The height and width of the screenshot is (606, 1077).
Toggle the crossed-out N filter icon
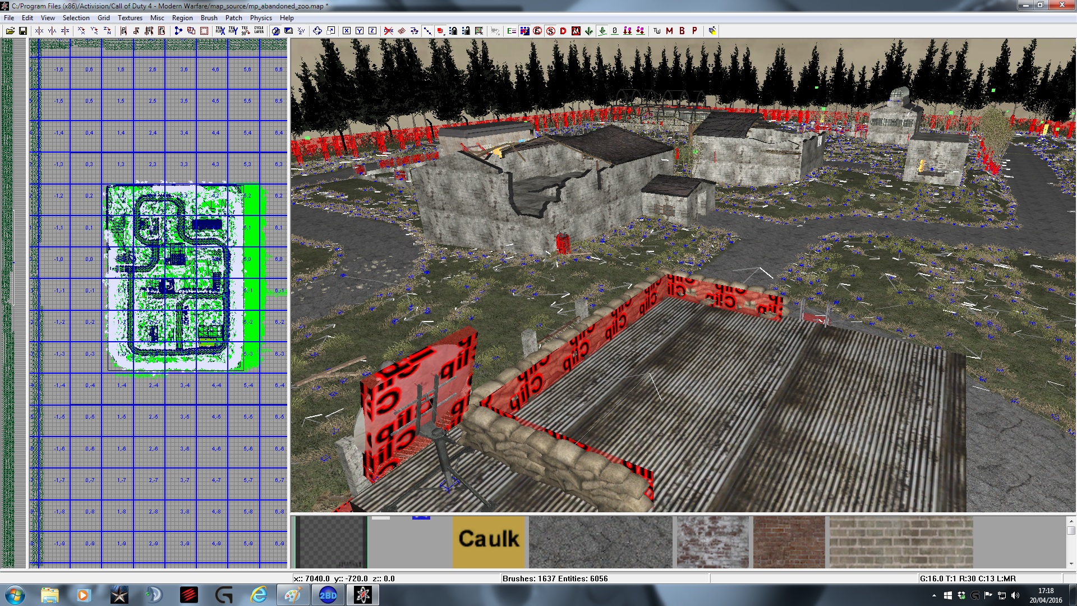[x=576, y=31]
